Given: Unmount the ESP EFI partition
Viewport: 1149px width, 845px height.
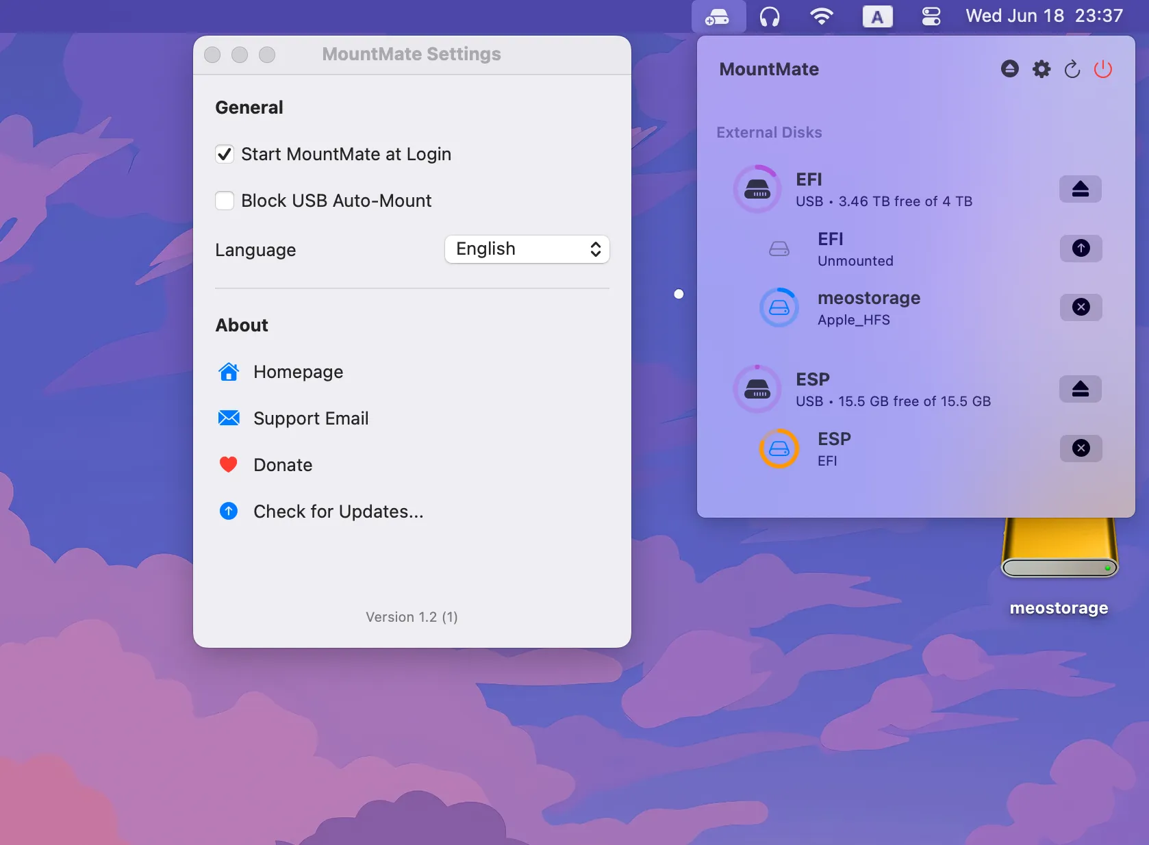Looking at the screenshot, I should 1081,449.
